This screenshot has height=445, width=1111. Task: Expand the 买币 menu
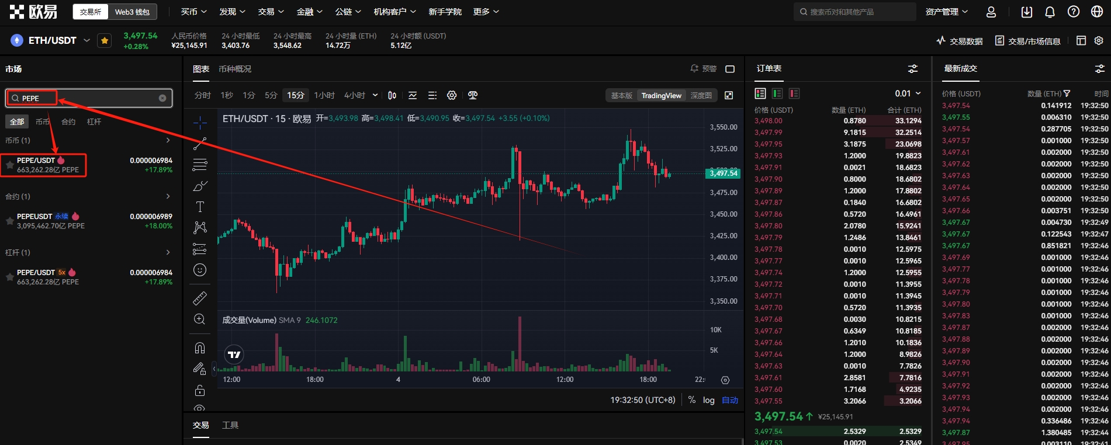[193, 12]
